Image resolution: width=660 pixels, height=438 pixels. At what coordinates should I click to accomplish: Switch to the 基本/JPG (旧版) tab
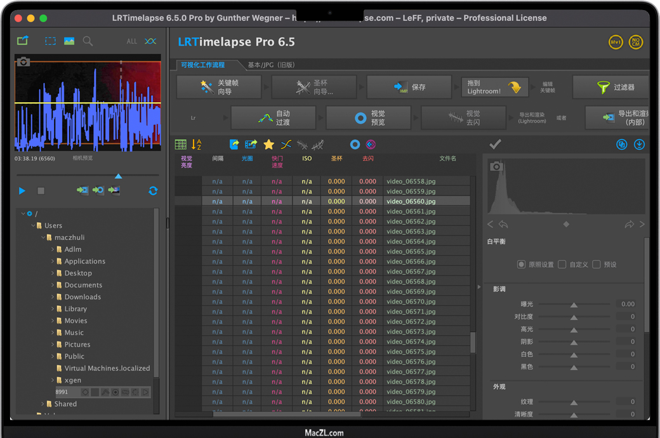click(271, 65)
